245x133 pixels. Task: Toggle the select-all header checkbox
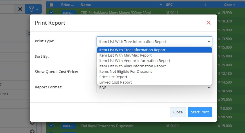pyautogui.click(x=51, y=5)
